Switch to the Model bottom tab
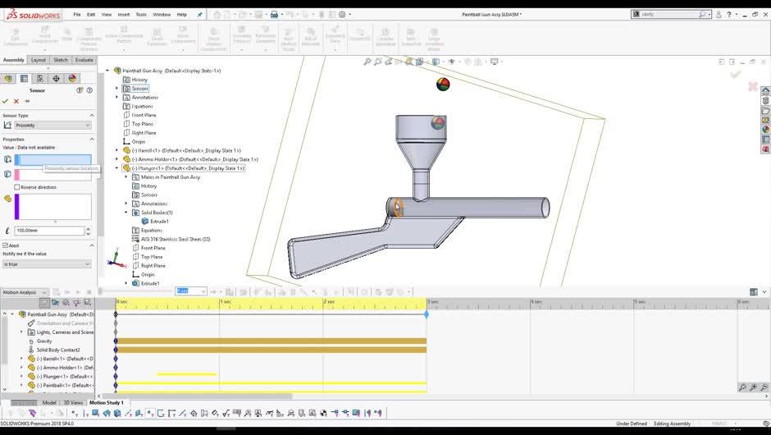 pos(49,402)
